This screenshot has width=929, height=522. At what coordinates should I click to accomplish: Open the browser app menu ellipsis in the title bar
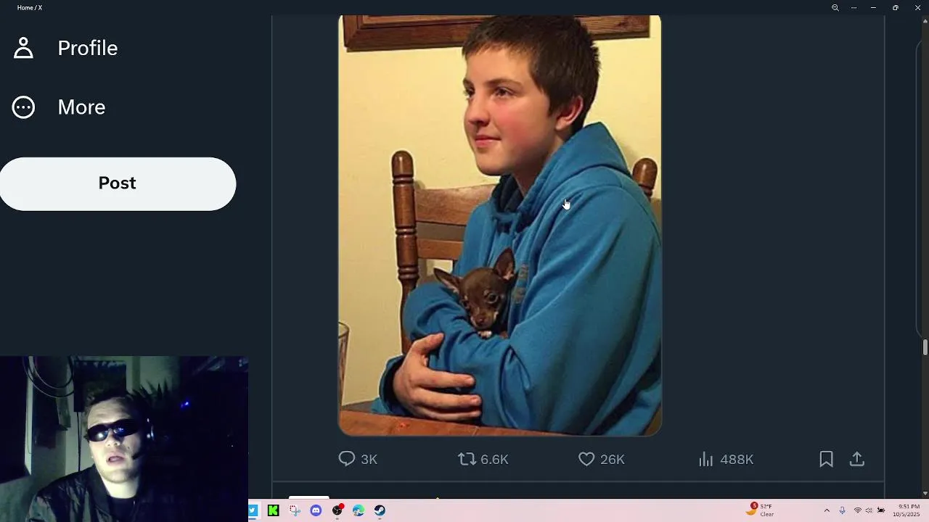point(854,7)
